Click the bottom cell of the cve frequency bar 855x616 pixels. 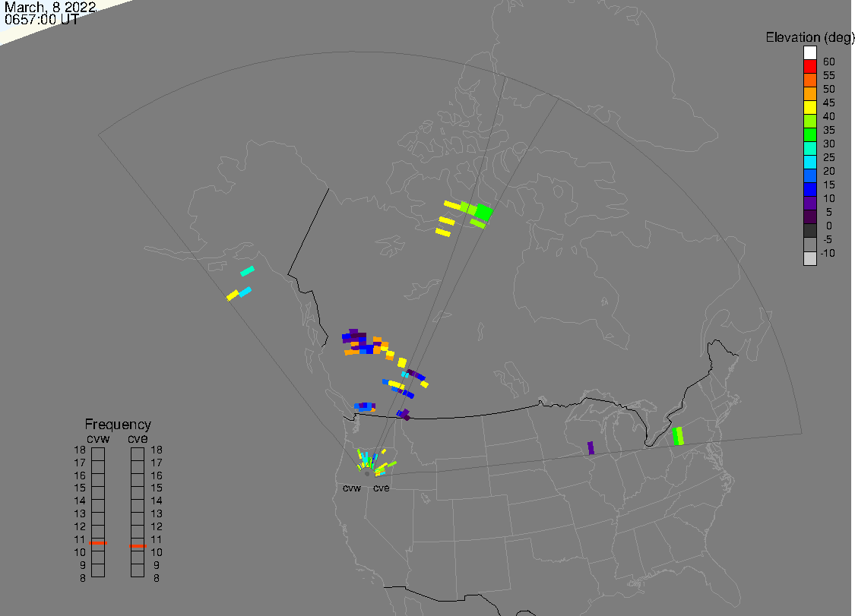click(138, 570)
